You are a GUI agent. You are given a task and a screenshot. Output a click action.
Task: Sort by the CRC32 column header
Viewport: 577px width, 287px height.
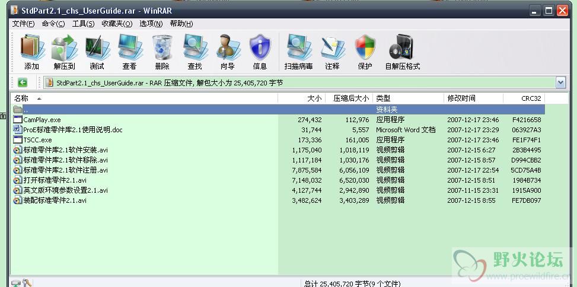(524, 98)
